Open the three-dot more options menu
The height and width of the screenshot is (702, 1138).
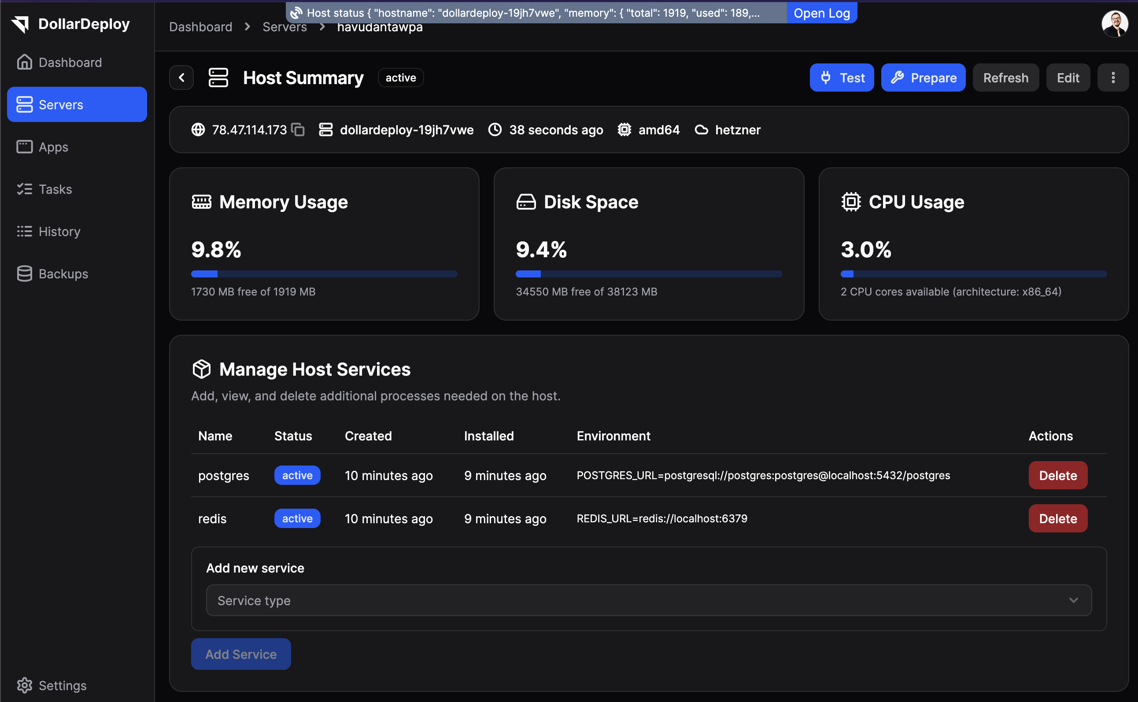coord(1112,78)
